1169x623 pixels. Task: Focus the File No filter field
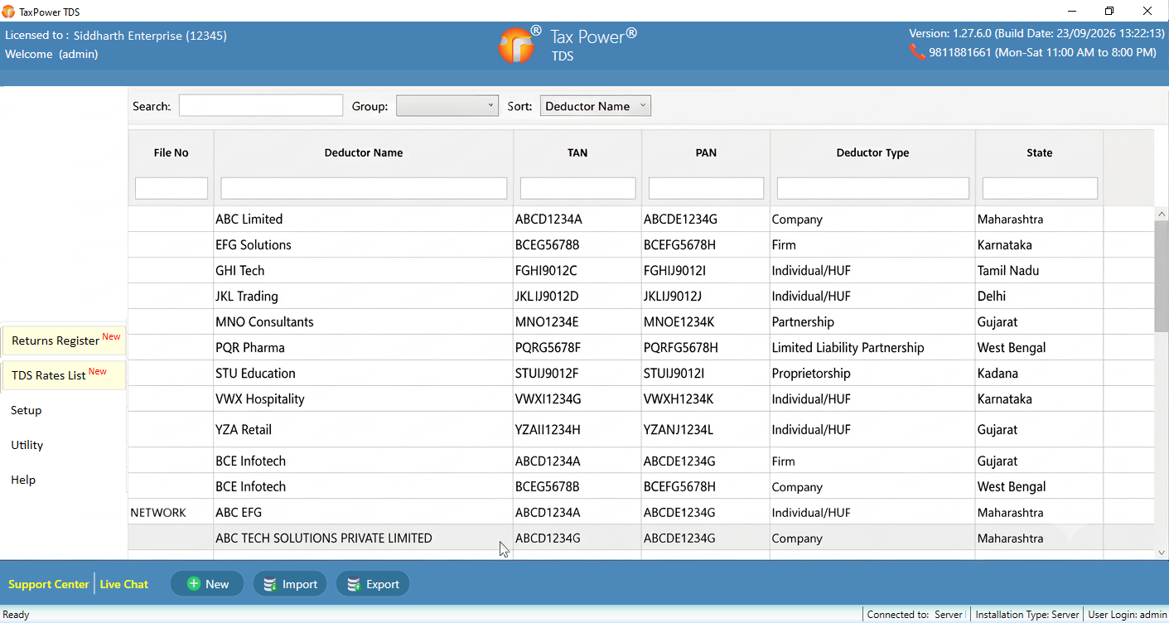[171, 188]
